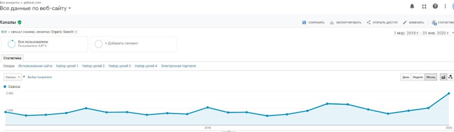Click the getboat.com account text

point(32,3)
